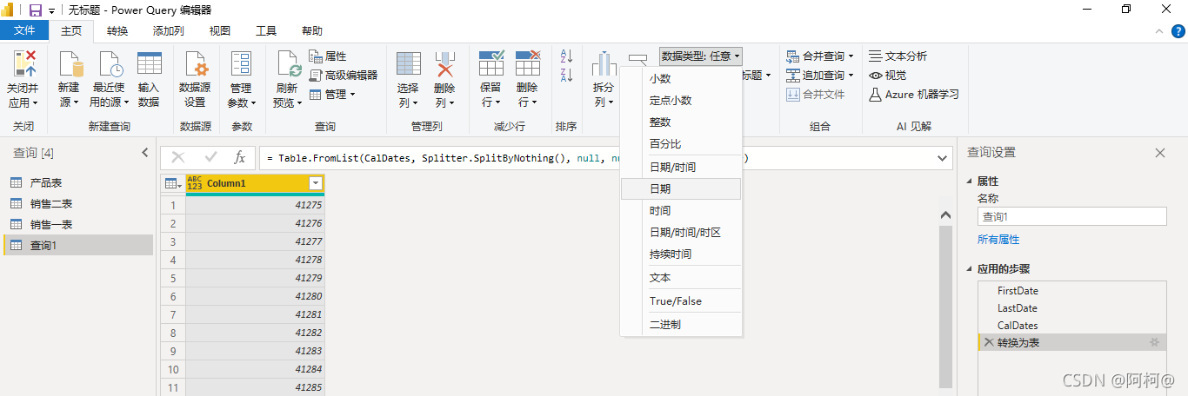Open Text Analytics (文本分析)
This screenshot has height=396, width=1188.
pos(898,56)
